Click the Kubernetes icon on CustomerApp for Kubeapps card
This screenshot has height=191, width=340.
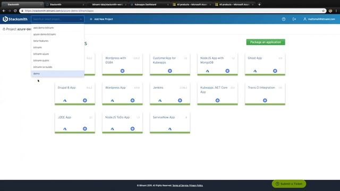(170, 71)
